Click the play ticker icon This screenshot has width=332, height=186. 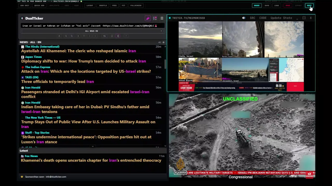tap(78, 36)
